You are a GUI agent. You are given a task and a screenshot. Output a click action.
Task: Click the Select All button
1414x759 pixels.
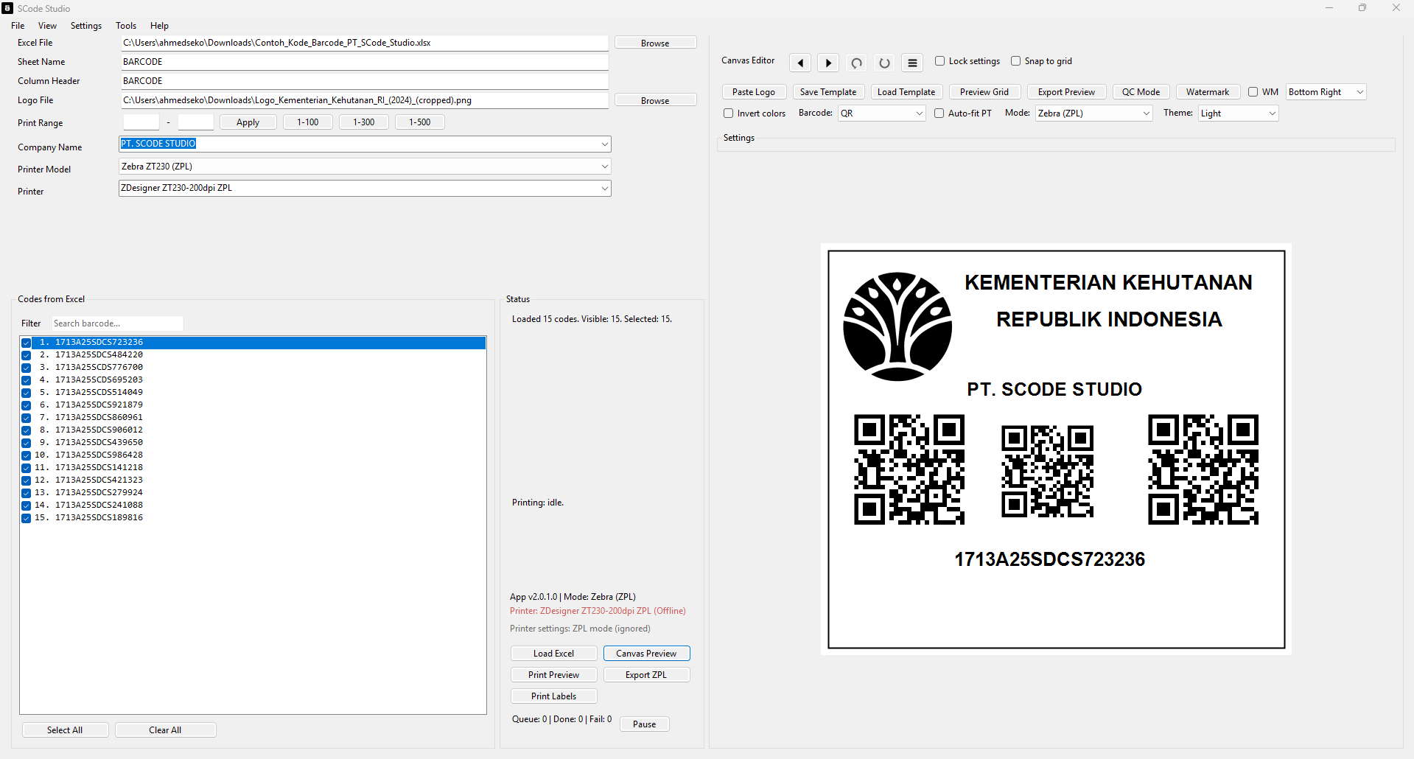(65, 730)
